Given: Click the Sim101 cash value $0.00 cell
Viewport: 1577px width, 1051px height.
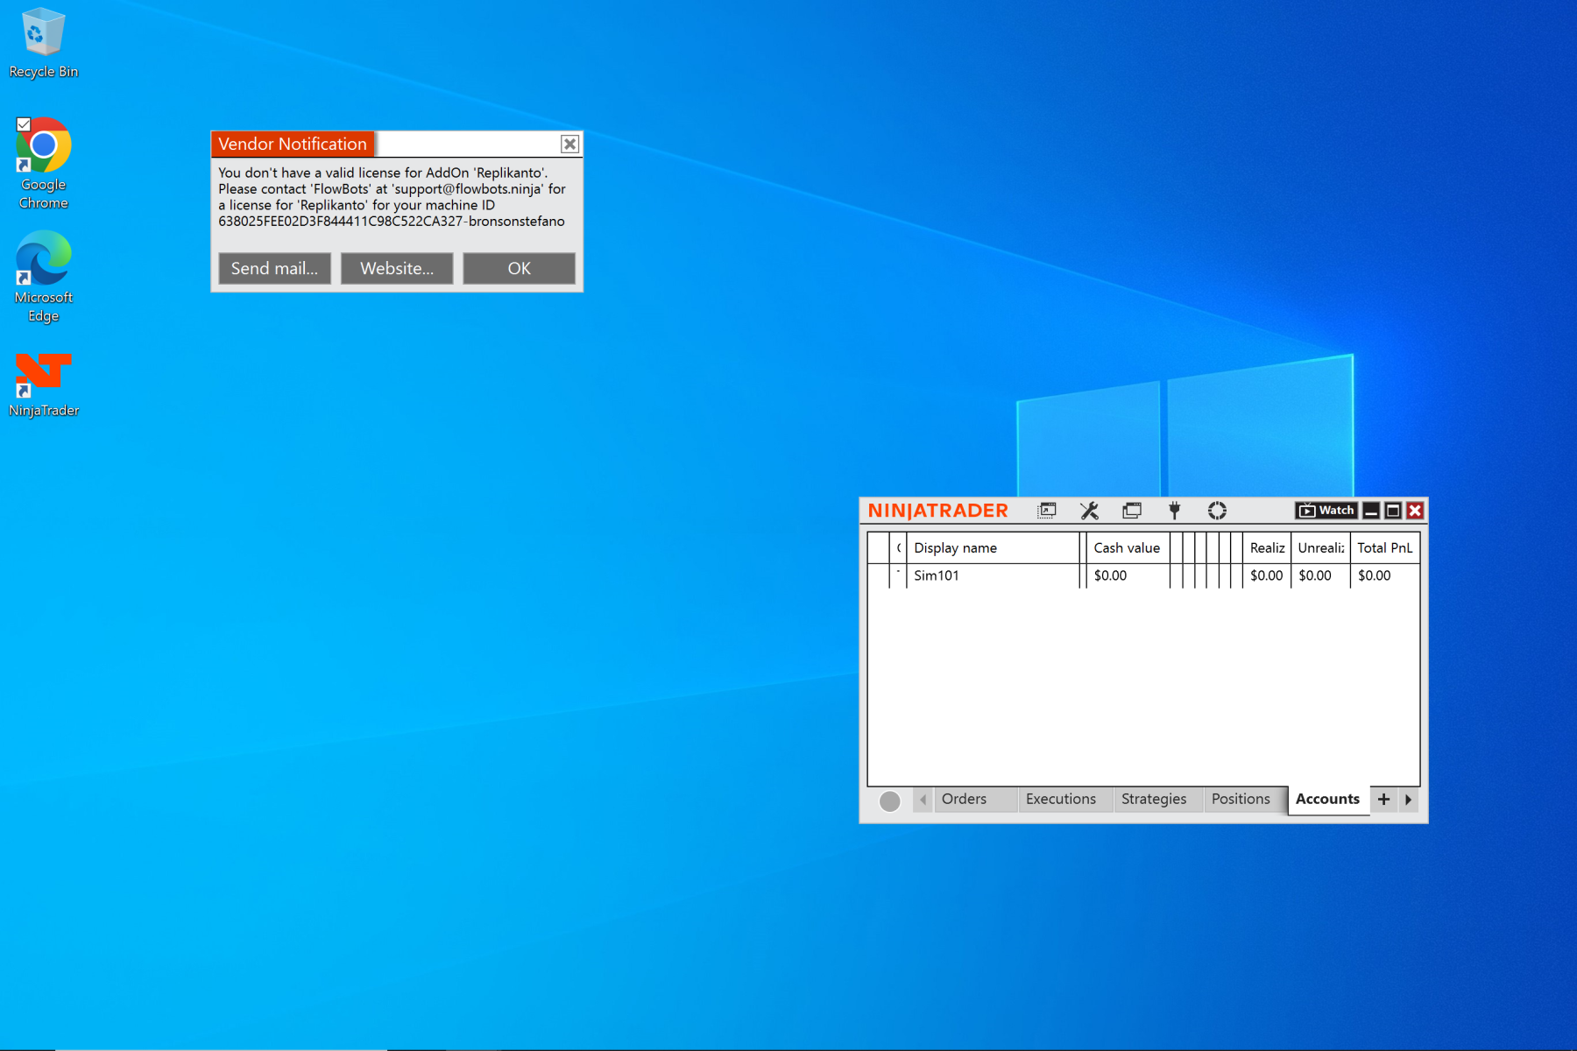Looking at the screenshot, I should click(1128, 575).
